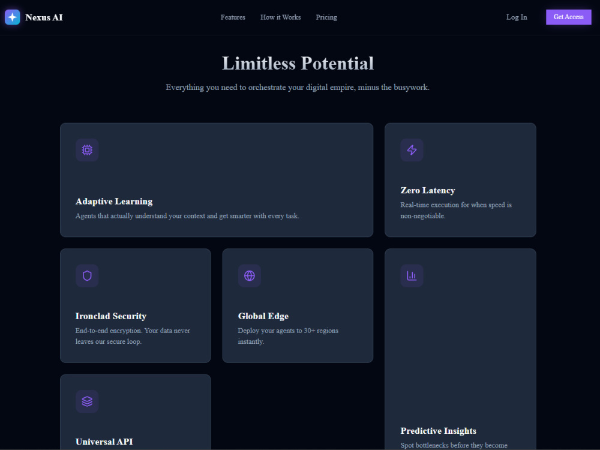Screen dimensions: 600x450
Task: Open the Pricing nav link
Action: point(326,17)
